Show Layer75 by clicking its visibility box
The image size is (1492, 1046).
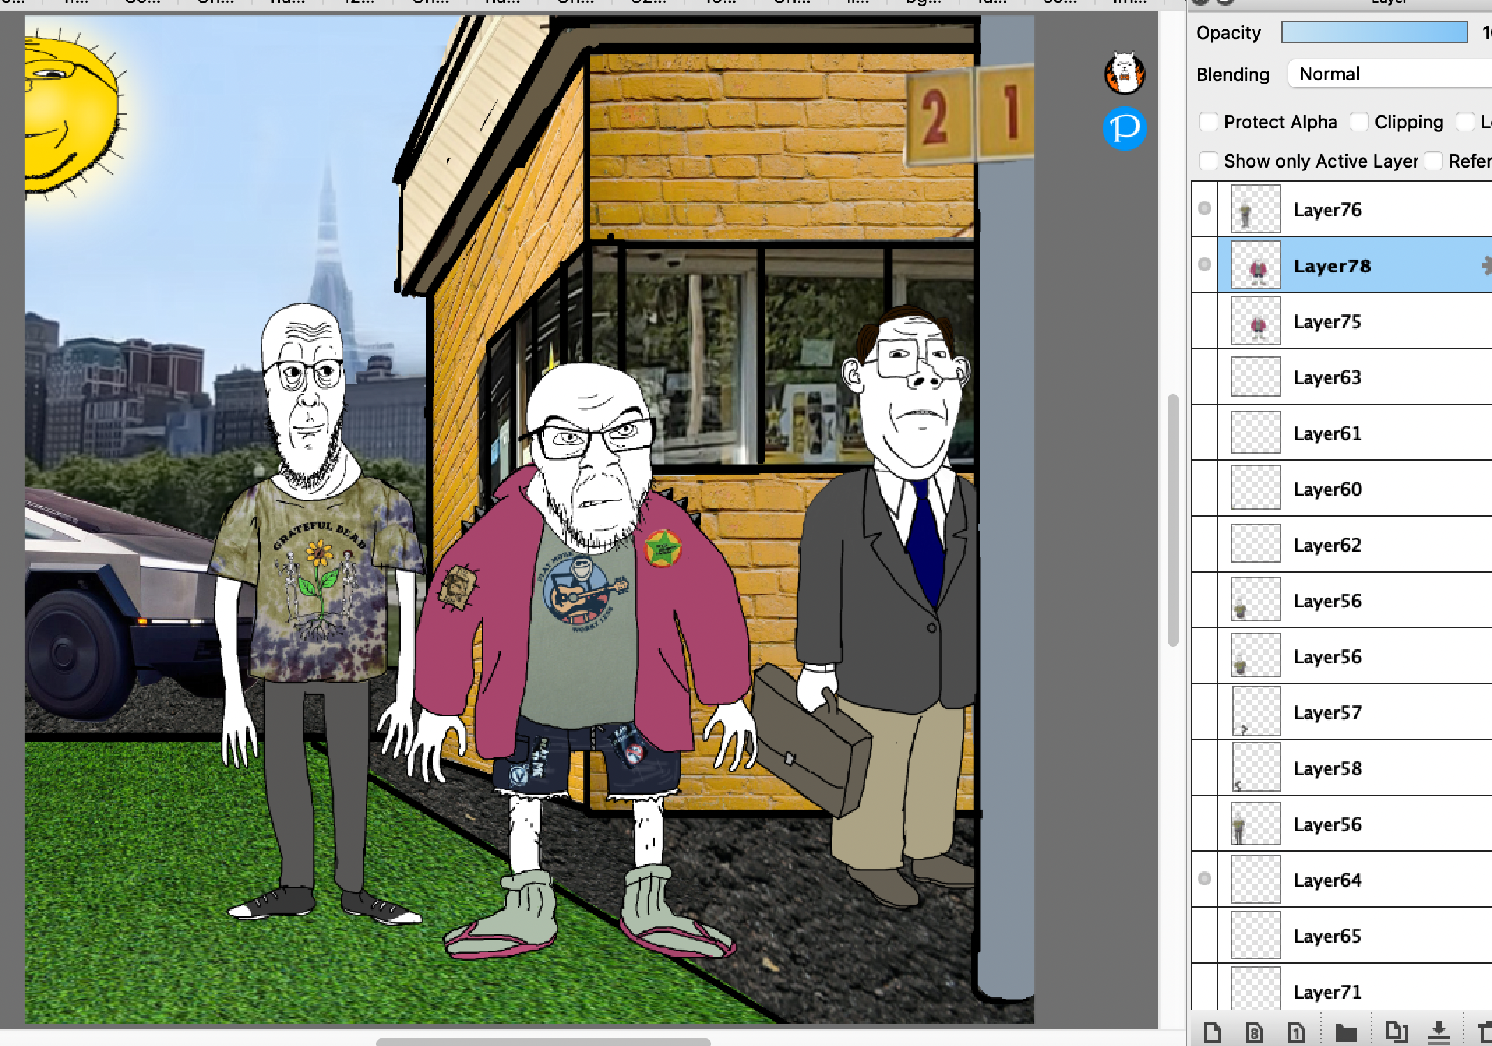[x=1204, y=321]
